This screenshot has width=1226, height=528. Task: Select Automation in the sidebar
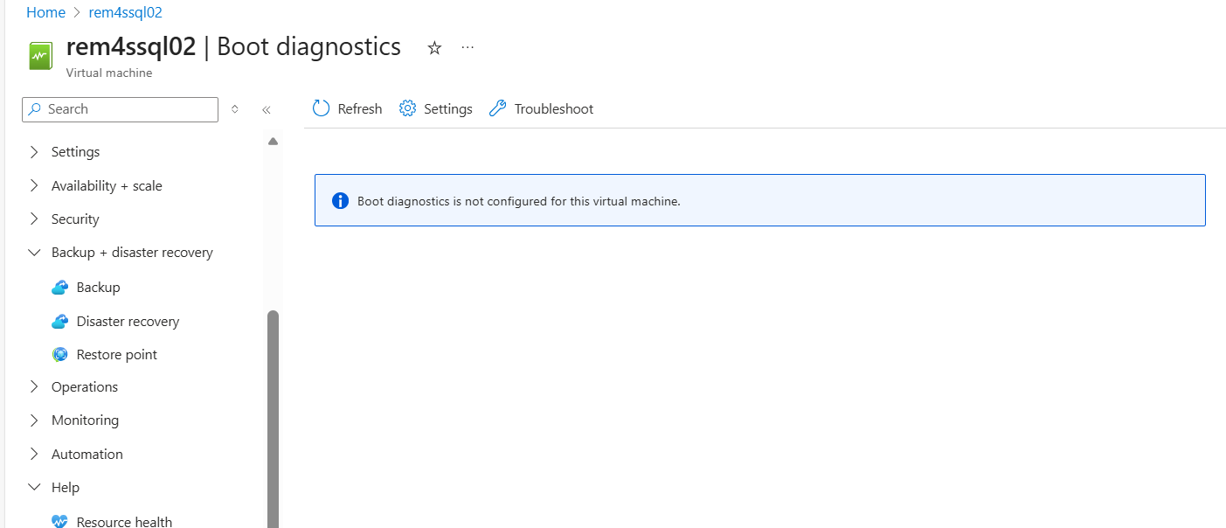pos(85,454)
